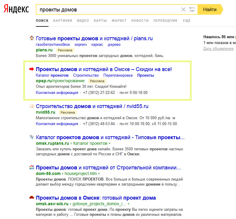The image size is (236, 219).
Task: Clear the search query with the X icon
Action: pos(183,9)
